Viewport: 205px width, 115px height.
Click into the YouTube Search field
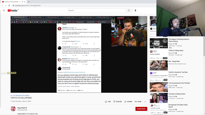[97, 11]
